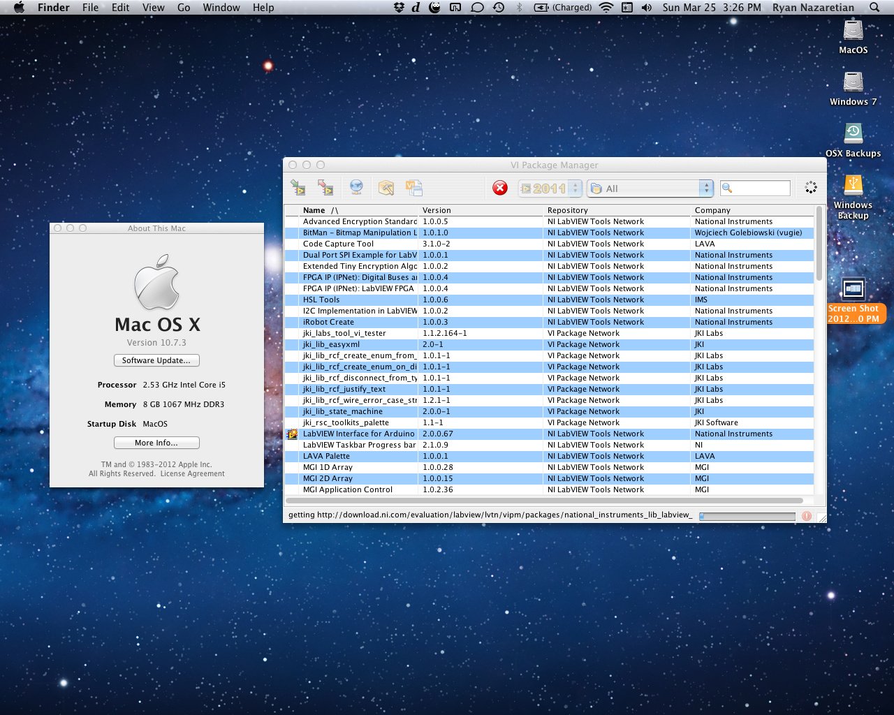Click the Version 10.7.3 text in About This Mac
This screenshot has height=715, width=894.
pyautogui.click(x=156, y=343)
